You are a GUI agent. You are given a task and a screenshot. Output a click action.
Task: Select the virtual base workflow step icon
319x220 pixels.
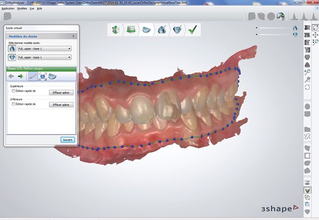(x=146, y=30)
